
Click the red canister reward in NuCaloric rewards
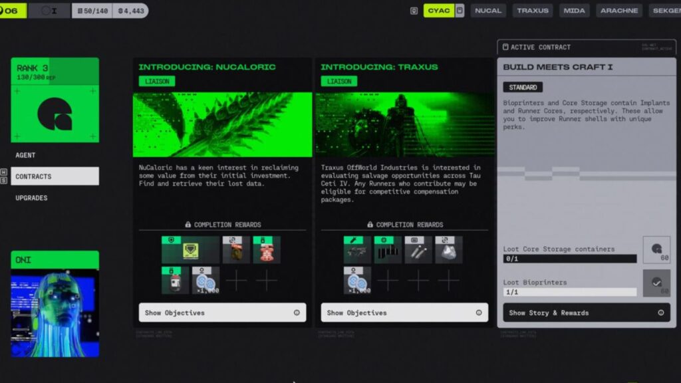267,250
